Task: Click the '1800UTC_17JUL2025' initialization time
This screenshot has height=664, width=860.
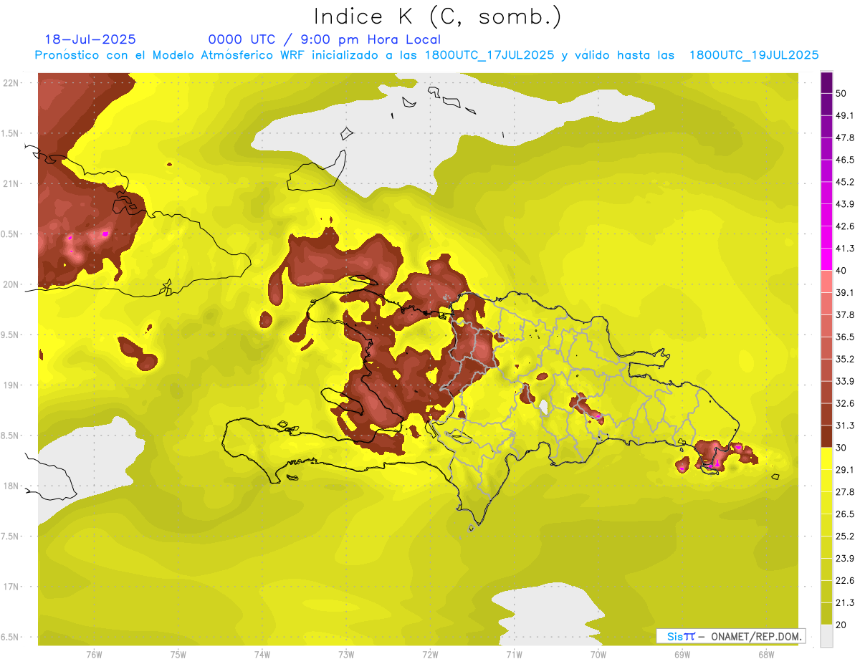Action: click(489, 54)
